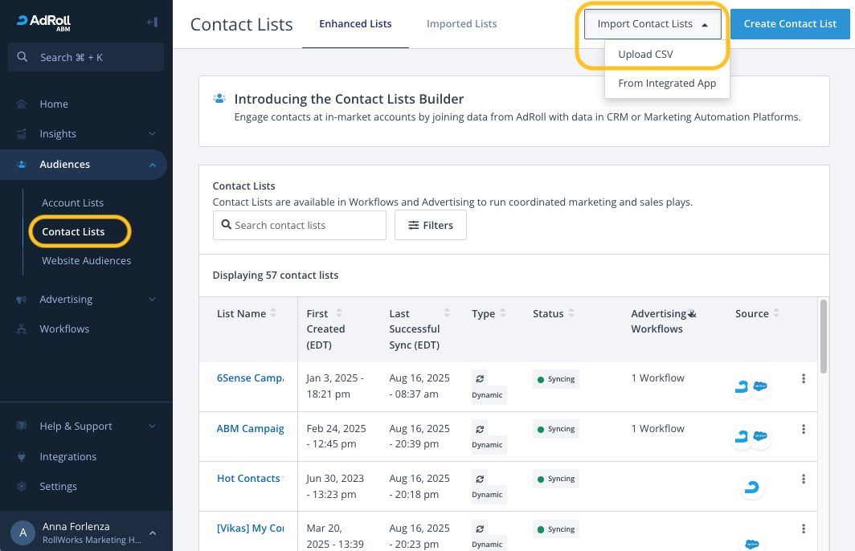Viewport: 855px width, 551px height.
Task: Open three-dot menu for Hot Contacts row
Action: (803, 480)
